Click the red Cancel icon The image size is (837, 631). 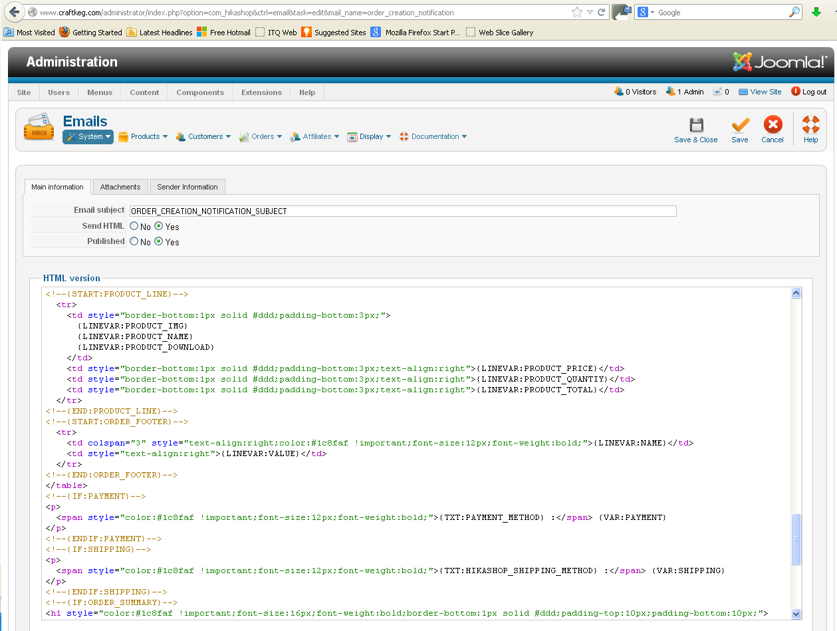click(x=773, y=125)
